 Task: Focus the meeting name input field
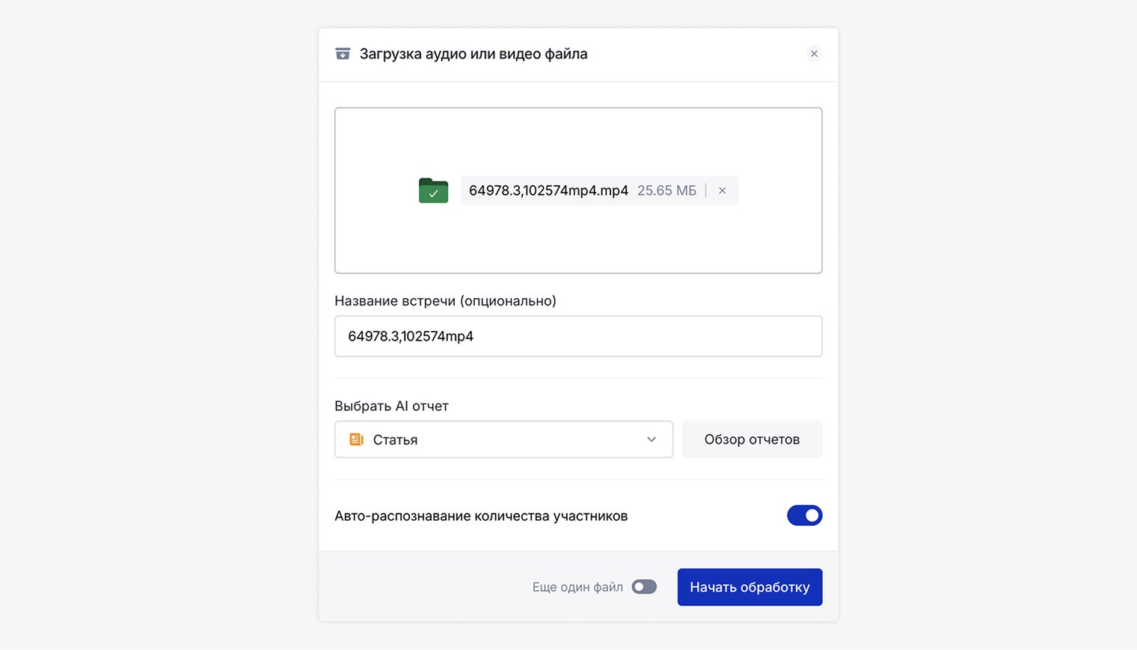click(577, 336)
